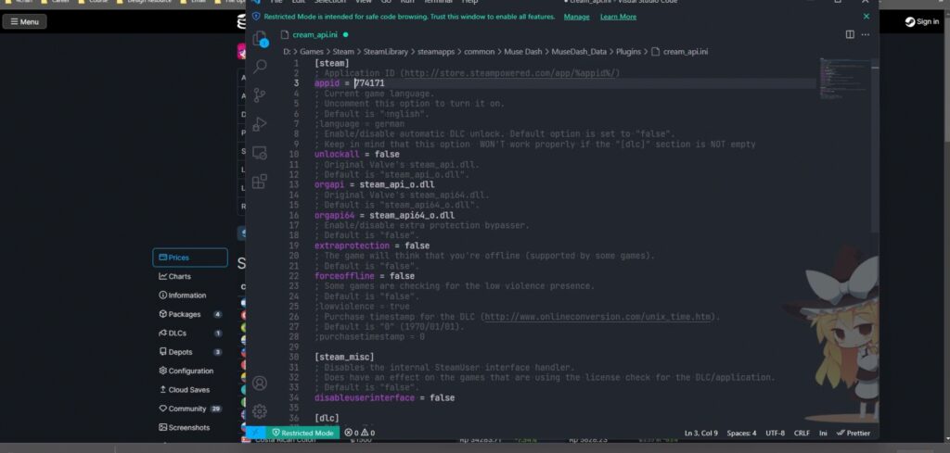Click the [steam_misc] section header
Image resolution: width=950 pixels, height=453 pixels.
point(344,358)
